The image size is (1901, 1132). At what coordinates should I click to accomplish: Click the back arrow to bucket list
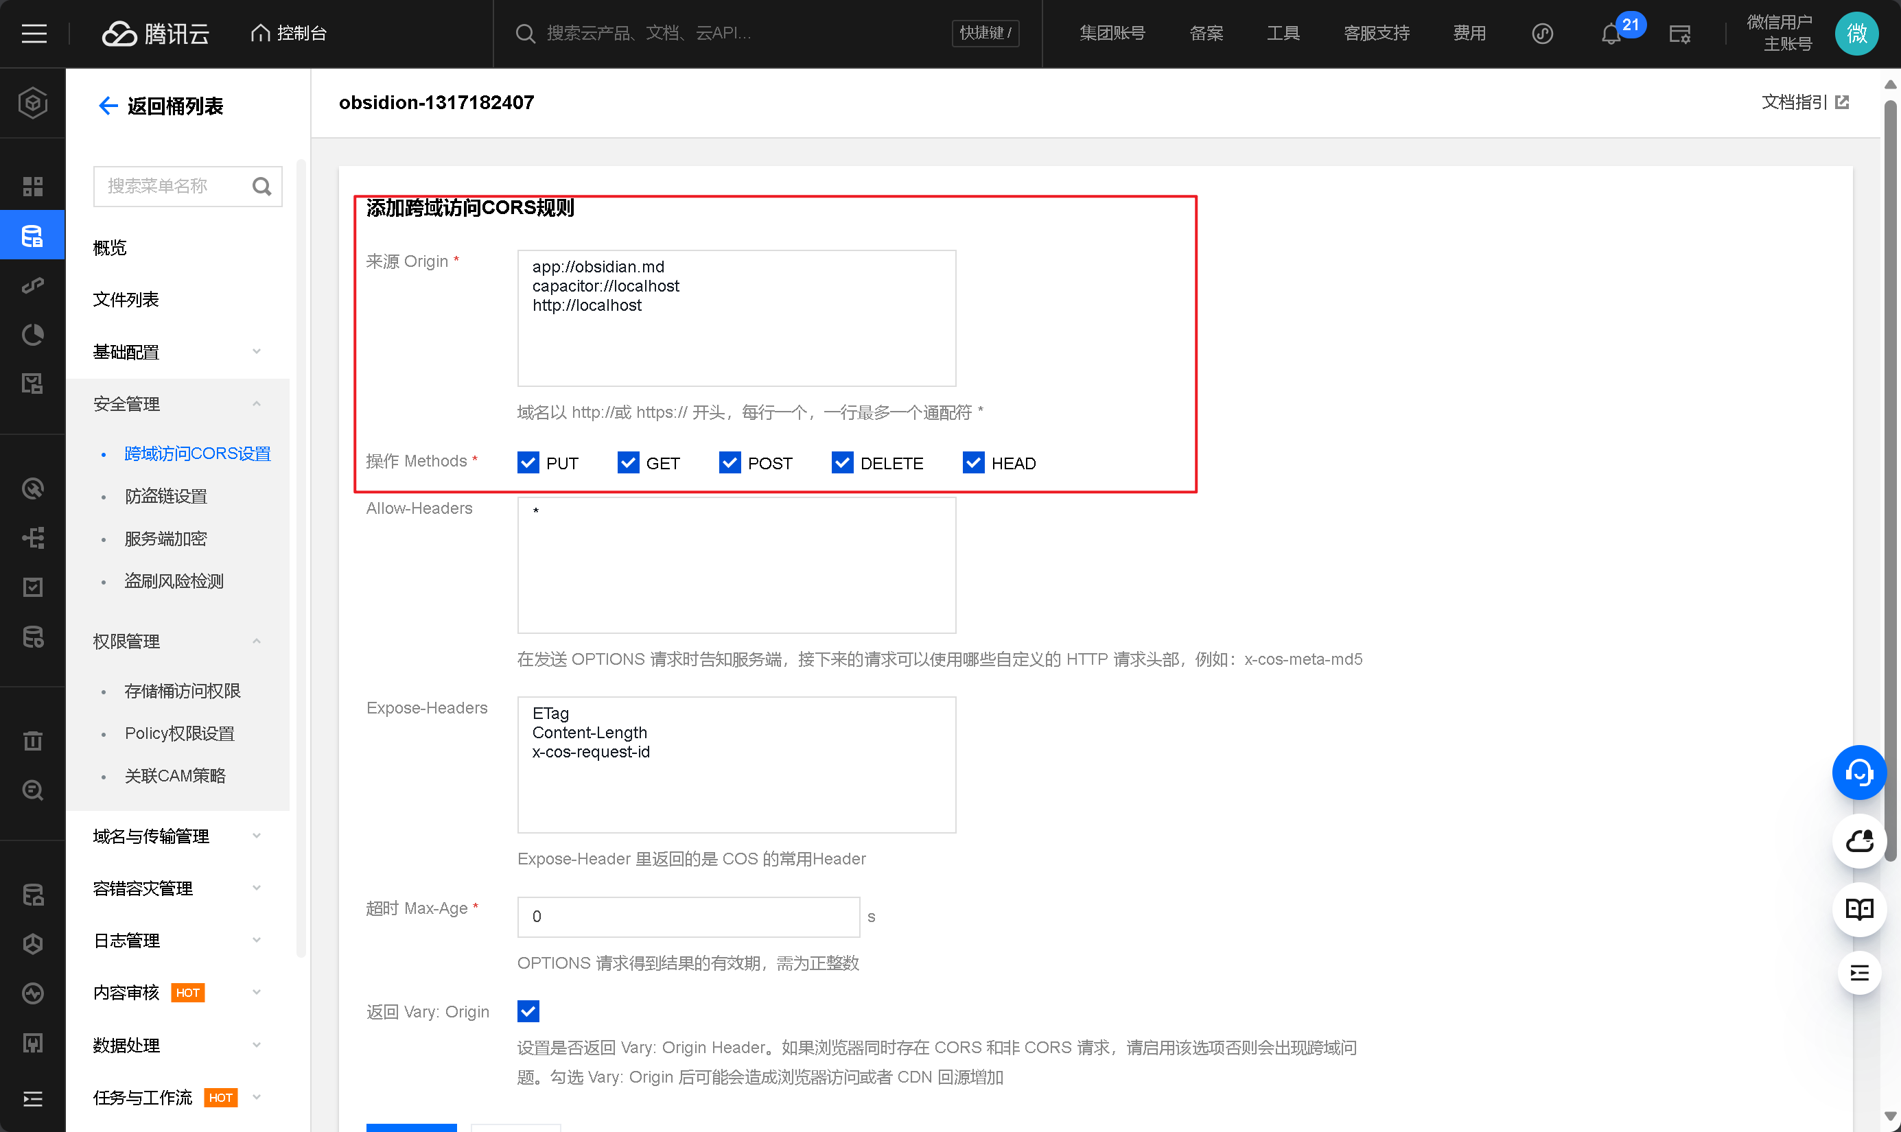[108, 105]
